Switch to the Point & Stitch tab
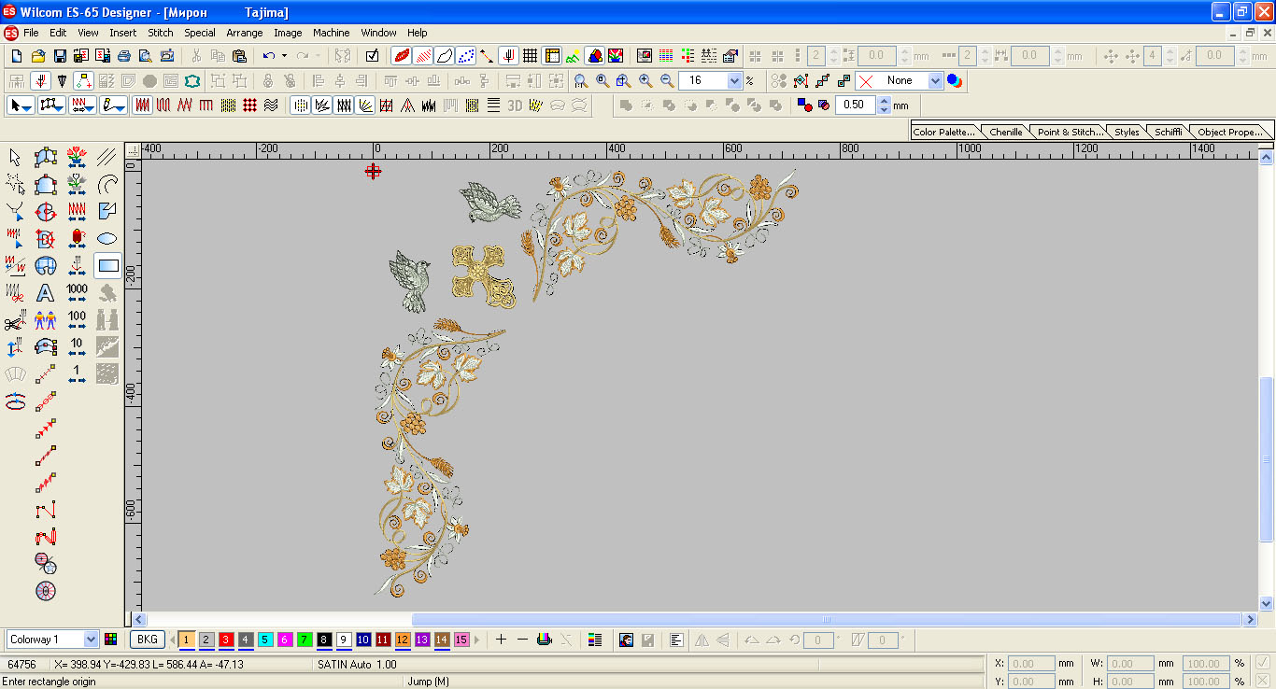1276x689 pixels. tap(1070, 132)
